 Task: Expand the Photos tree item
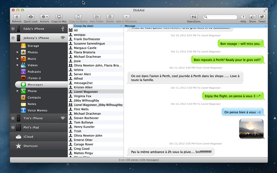tap(17, 52)
